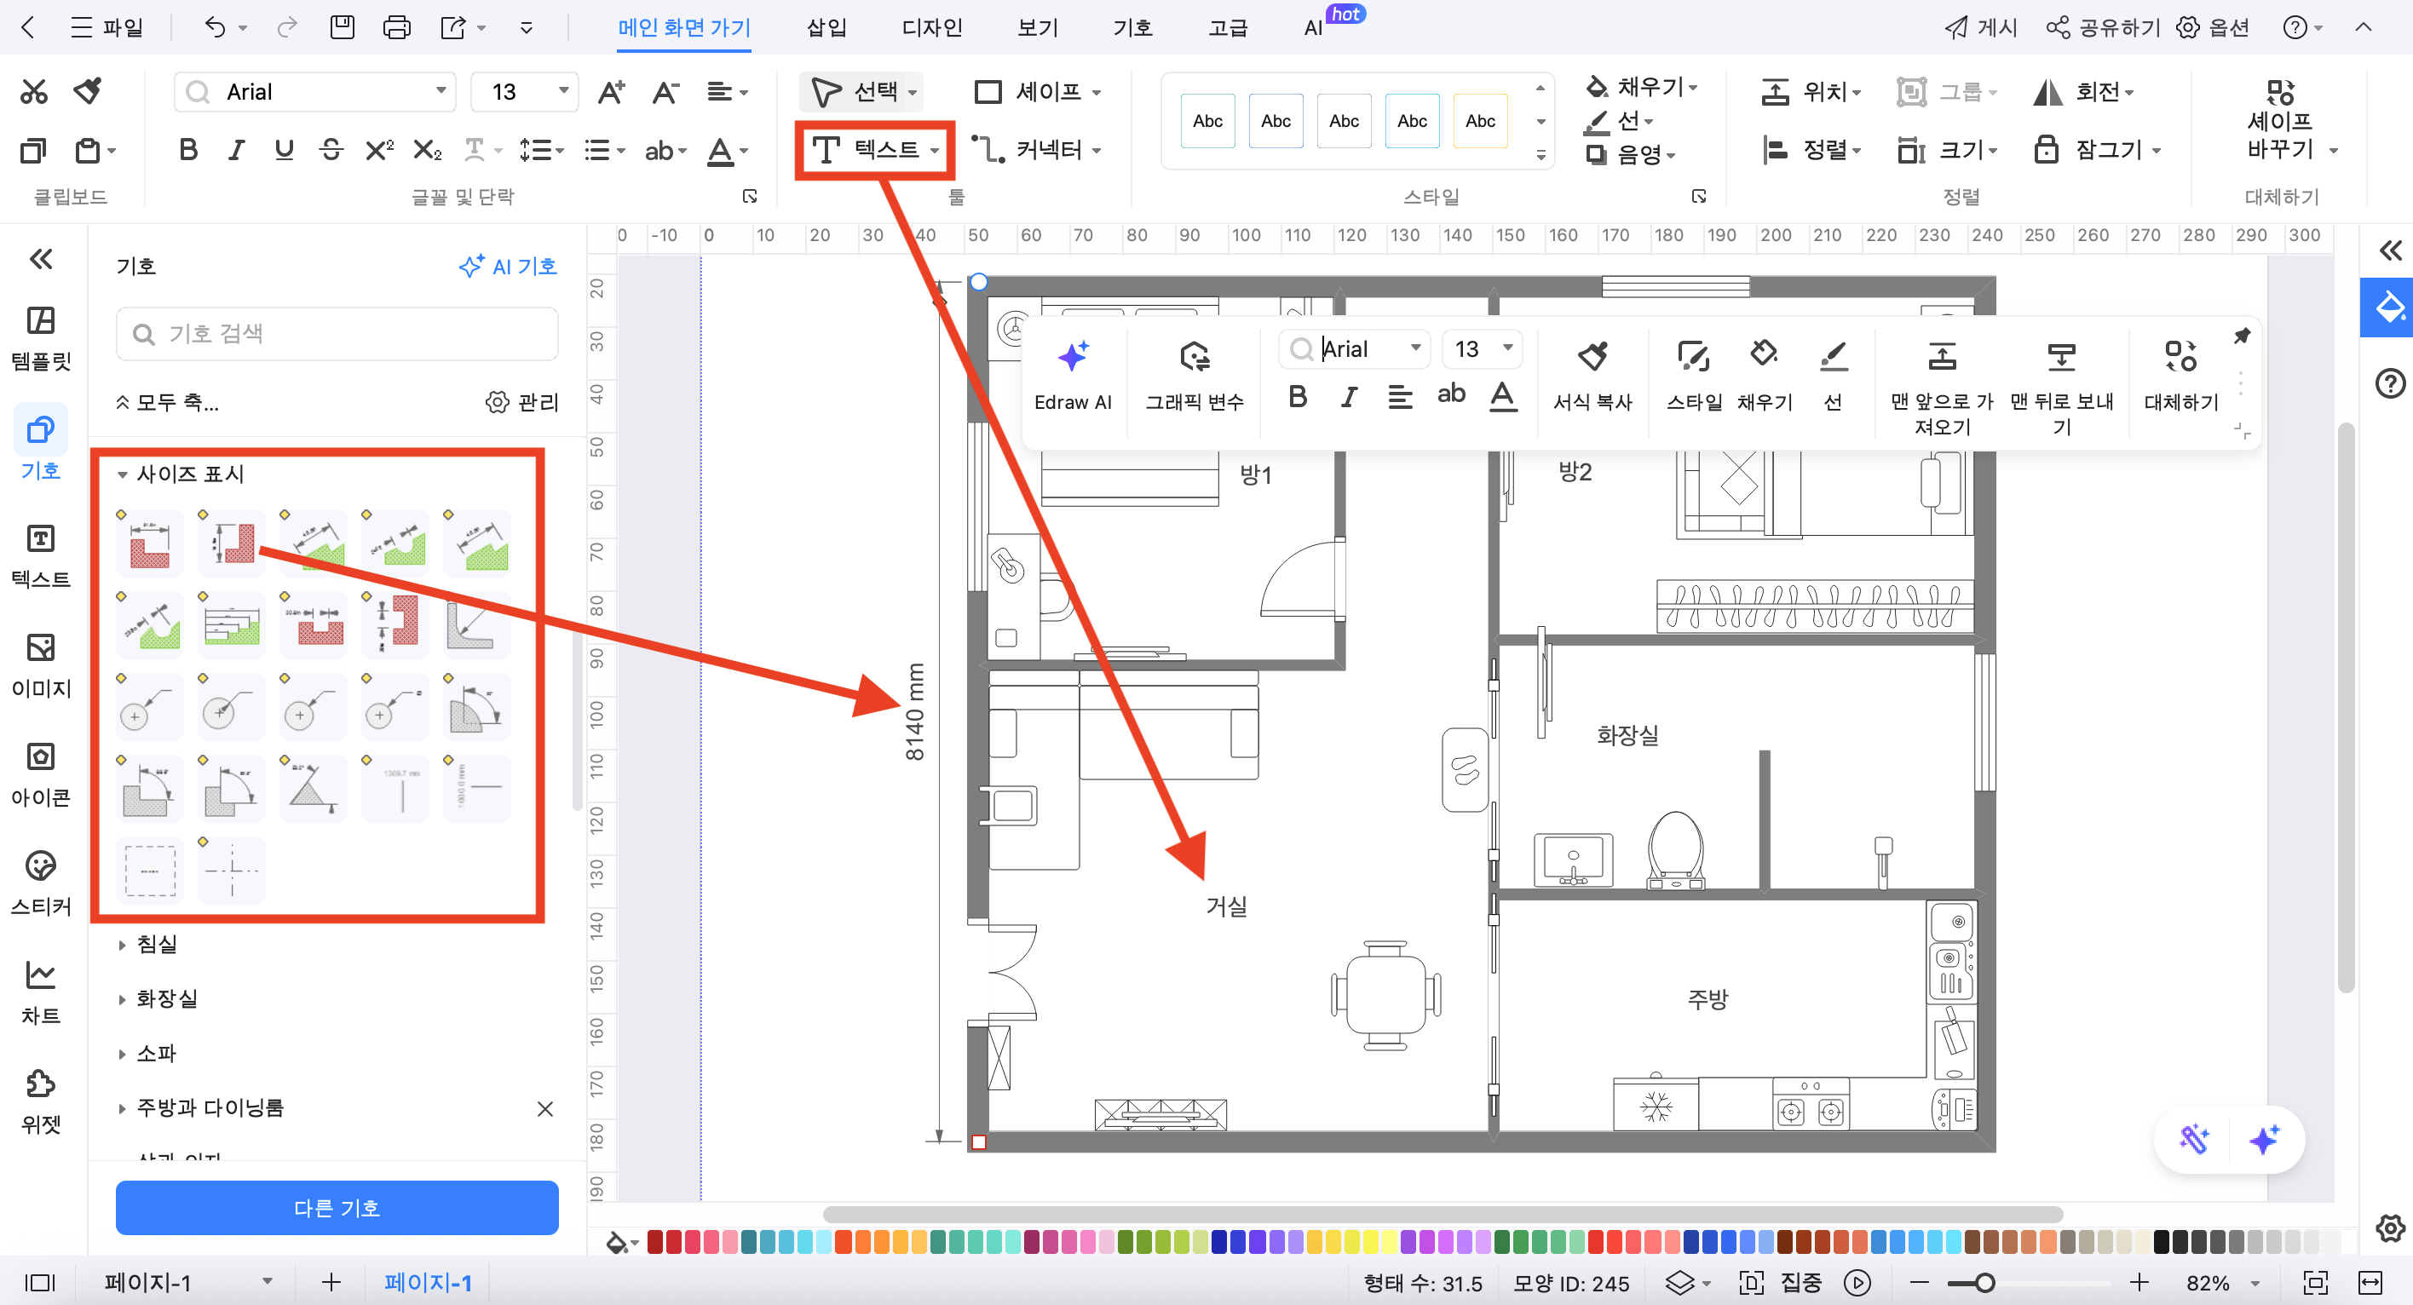Click the Print icon
Image resolution: width=2413 pixels, height=1305 pixels.
(x=396, y=27)
